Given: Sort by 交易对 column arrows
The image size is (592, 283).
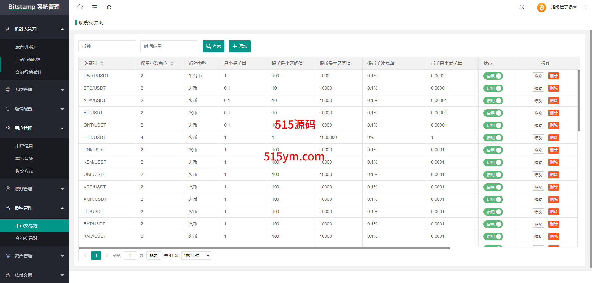Looking at the screenshot, I should [102, 63].
